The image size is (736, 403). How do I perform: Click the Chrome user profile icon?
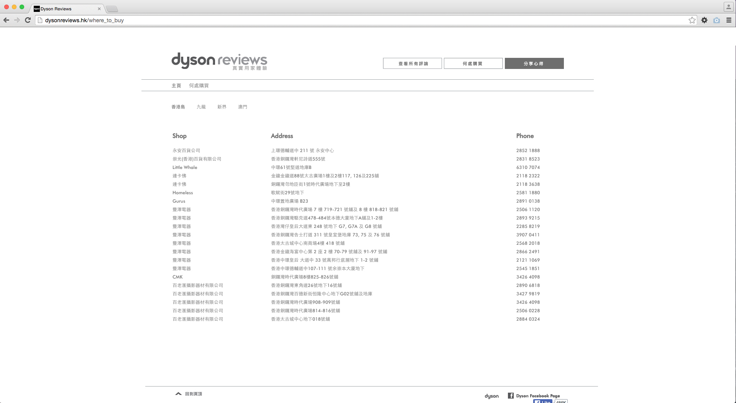pyautogui.click(x=728, y=7)
